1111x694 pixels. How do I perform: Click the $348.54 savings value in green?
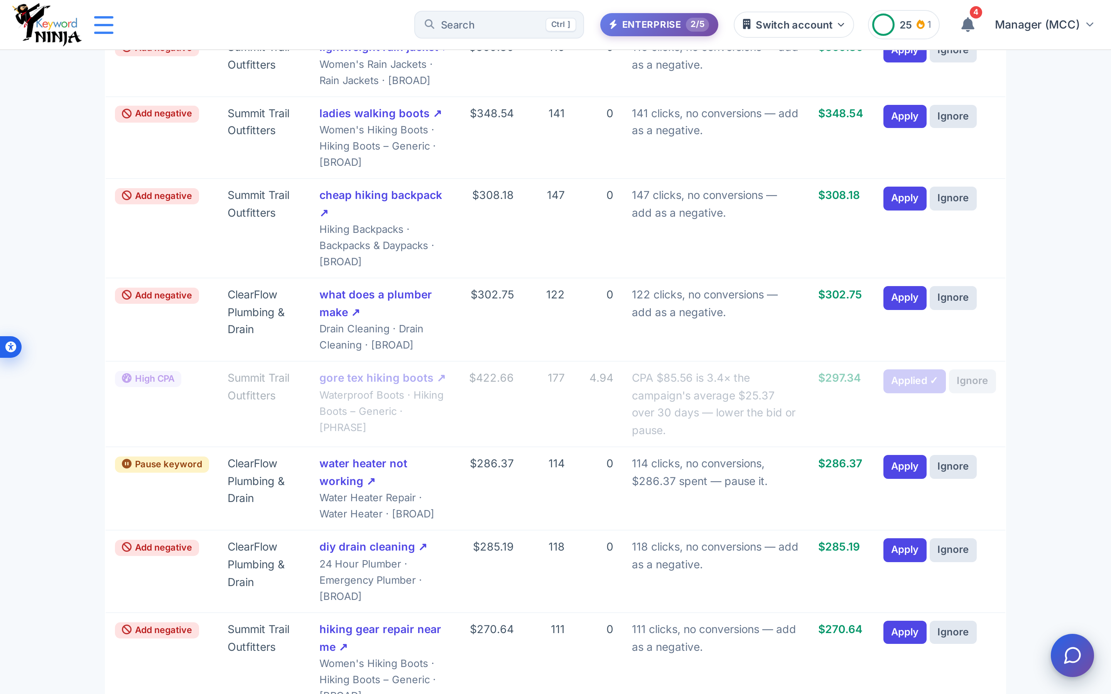[840, 113]
